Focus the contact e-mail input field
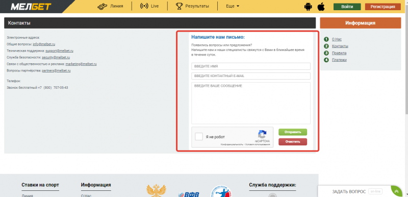This screenshot has height=197, width=408. coord(251,76)
